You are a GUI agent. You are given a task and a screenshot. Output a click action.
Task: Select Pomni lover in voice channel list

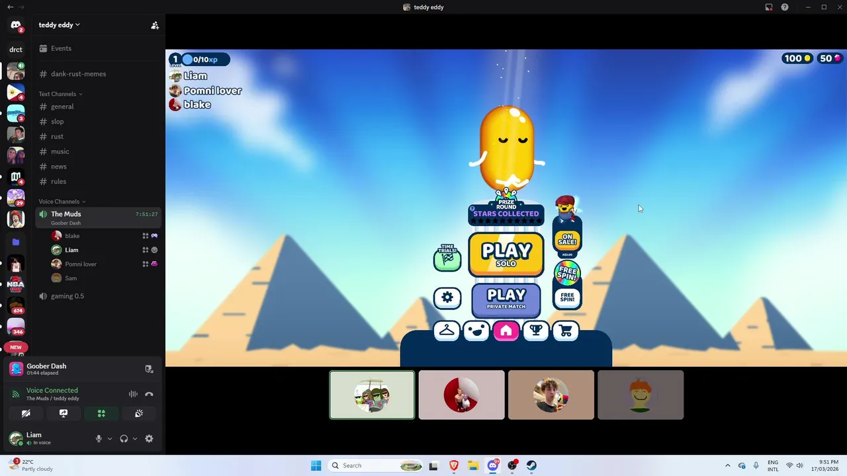[x=105, y=264]
